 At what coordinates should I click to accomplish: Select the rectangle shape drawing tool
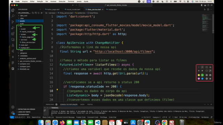[x=207, y=67]
